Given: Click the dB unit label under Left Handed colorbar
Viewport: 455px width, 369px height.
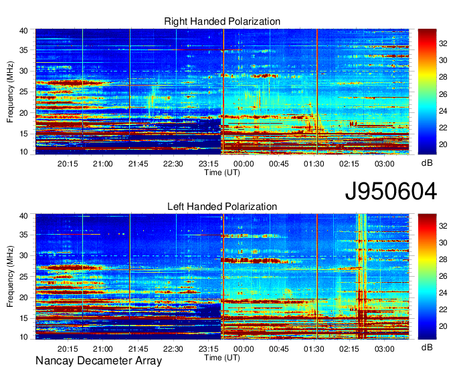Looking at the screenshot, I should point(427,347).
